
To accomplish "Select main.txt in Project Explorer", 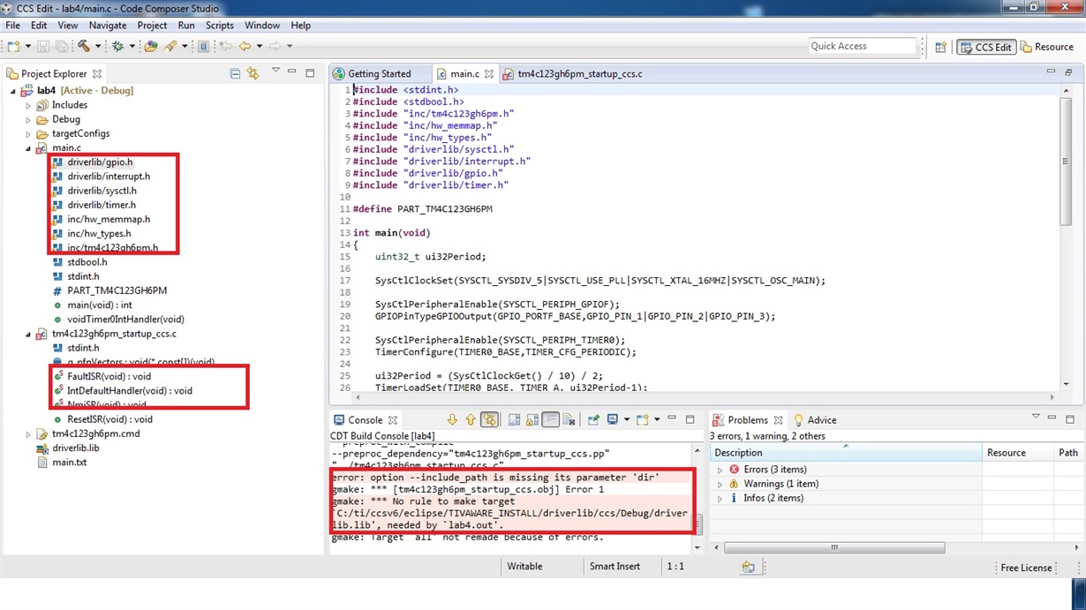I will coord(69,463).
